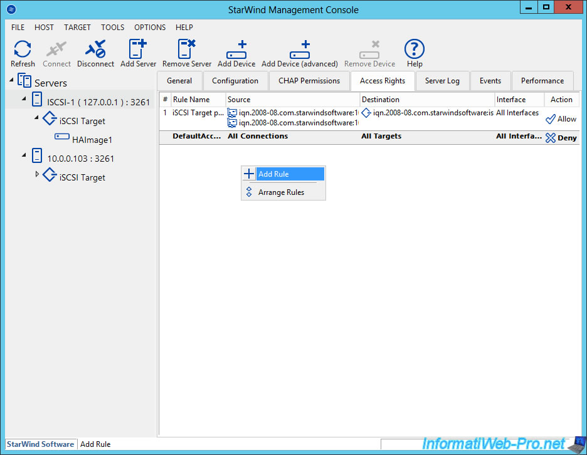This screenshot has width=587, height=455.
Task: Click the Add Device toolbar icon
Action: click(x=236, y=50)
